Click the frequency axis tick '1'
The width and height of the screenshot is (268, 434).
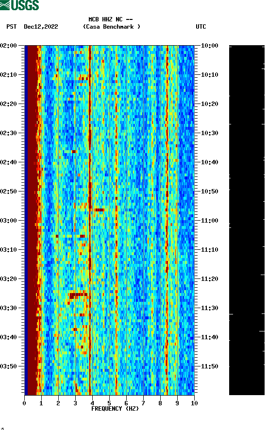tap(41, 403)
